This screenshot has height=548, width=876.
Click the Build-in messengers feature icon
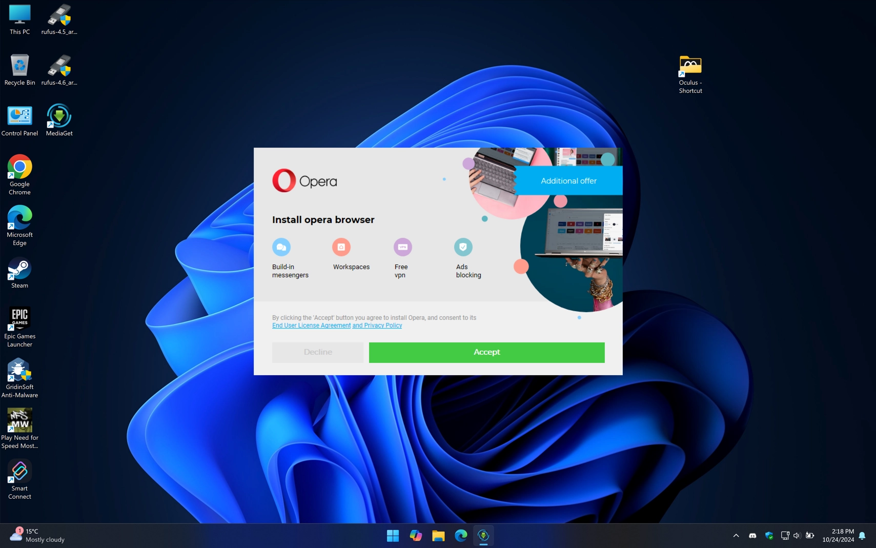point(281,247)
